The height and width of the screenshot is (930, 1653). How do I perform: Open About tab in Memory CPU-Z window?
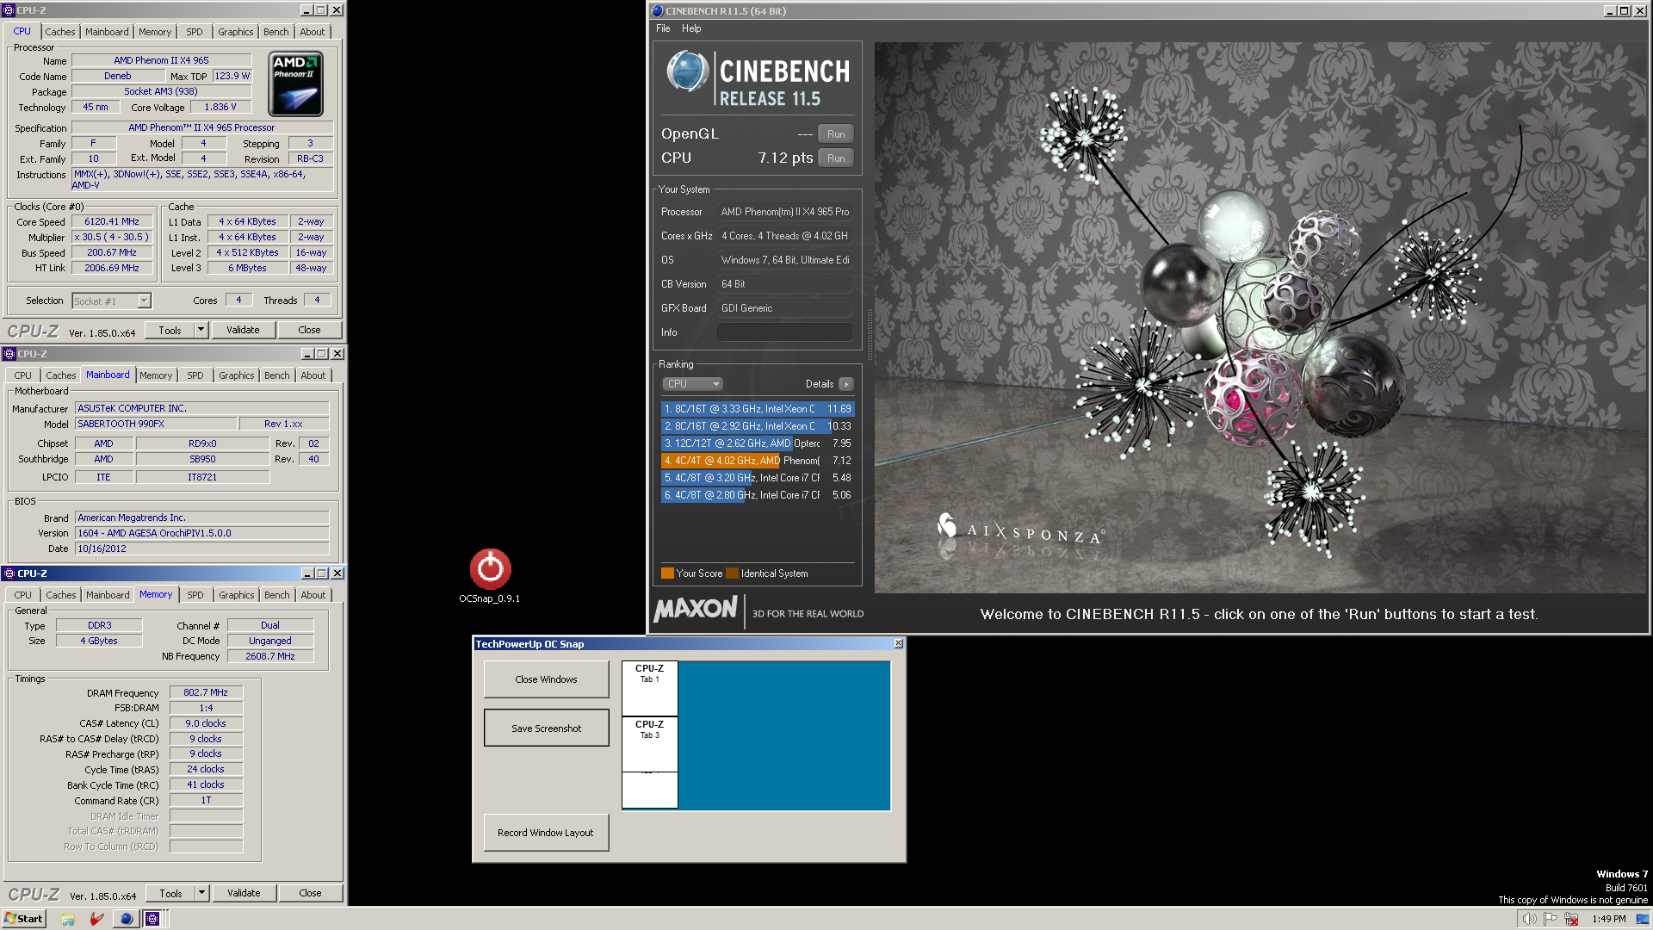313,595
